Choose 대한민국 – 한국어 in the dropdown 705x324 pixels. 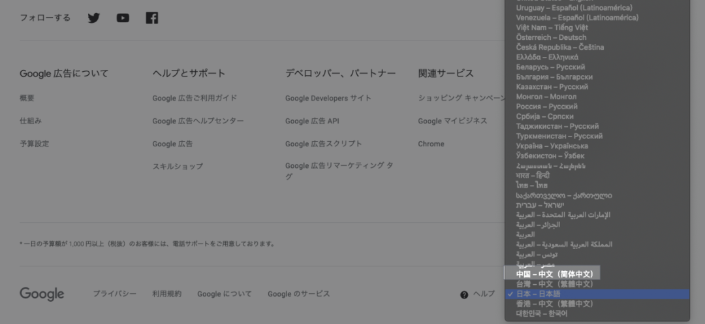[541, 314]
